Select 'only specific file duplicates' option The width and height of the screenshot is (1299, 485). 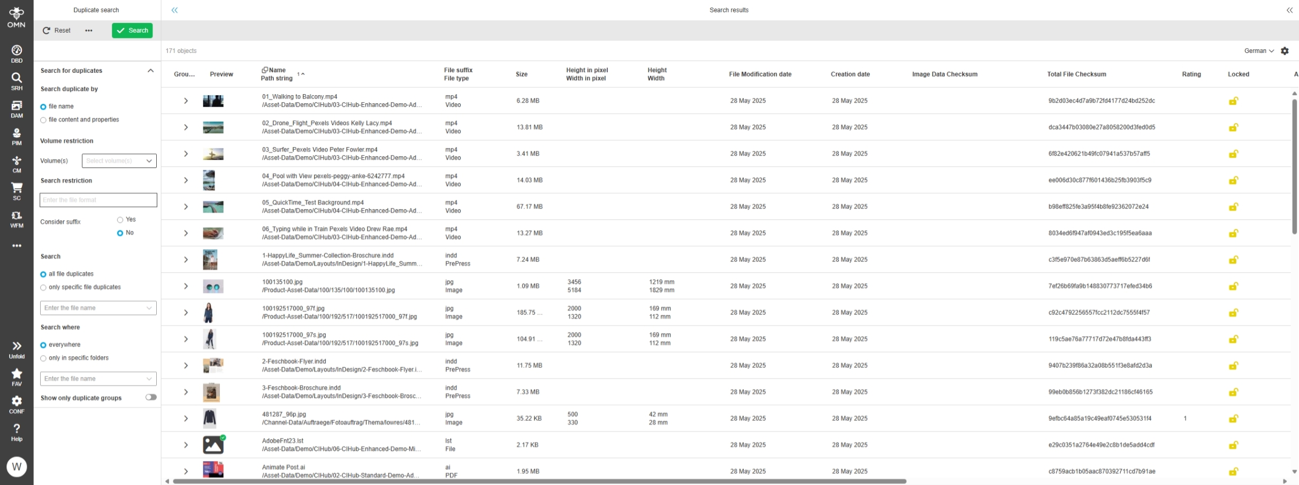[43, 288]
